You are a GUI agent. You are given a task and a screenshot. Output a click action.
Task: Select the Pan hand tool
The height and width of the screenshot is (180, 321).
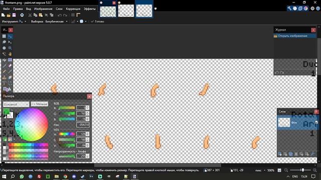click(10, 54)
